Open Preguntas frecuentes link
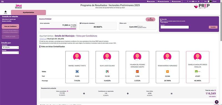Viewport: 222px width, 105px height. pos(163,1)
